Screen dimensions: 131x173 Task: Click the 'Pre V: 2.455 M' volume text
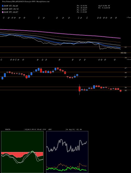pyautogui.click(x=104, y=8)
